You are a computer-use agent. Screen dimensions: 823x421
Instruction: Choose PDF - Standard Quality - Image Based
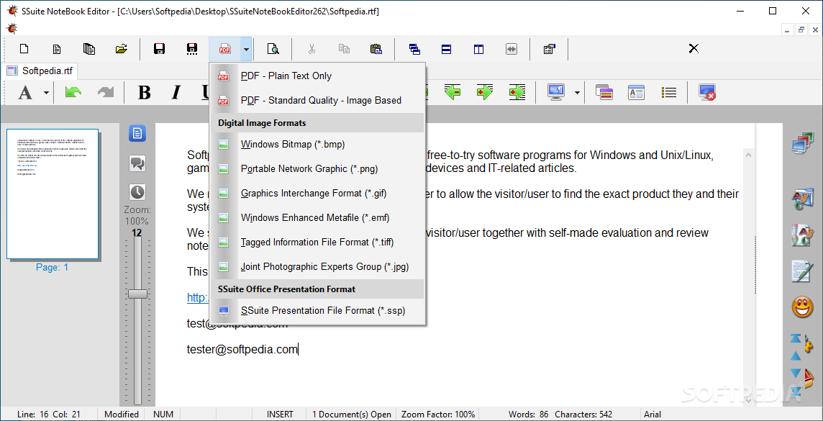317,100
